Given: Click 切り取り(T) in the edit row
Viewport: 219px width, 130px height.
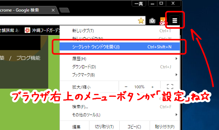Looking at the screenshot, I should tap(104, 126).
